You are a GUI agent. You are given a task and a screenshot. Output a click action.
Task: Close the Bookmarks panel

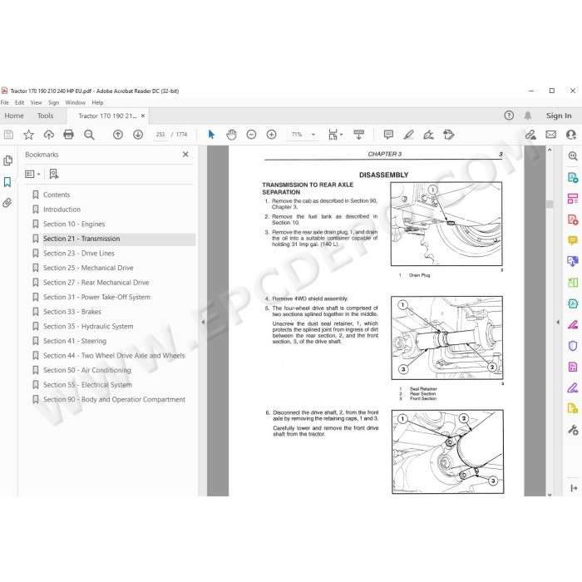(x=185, y=154)
